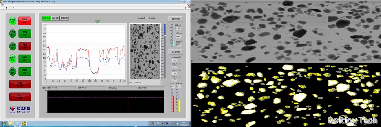This screenshot has width=381, height=127.
Task: Switch to the green 在线影像 tab
Action: [x=46, y=18]
